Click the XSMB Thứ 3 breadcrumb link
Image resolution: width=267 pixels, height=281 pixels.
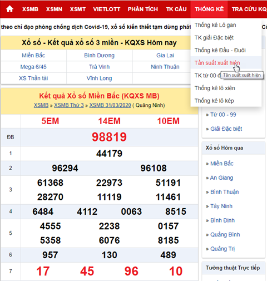tap(69, 105)
